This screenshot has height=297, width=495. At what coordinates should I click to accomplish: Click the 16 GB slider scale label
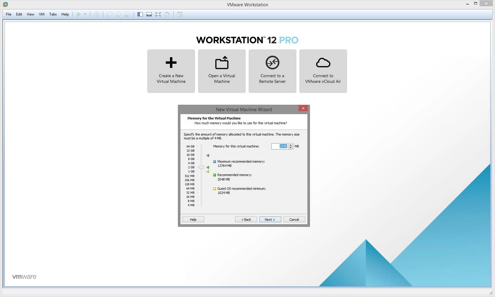pos(191,155)
